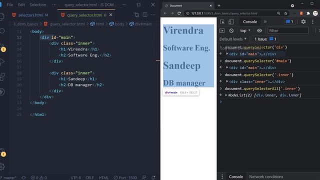Open feedback icon in VS Code status bar
Viewport: 320px width, 180px height.
tap(144, 178)
